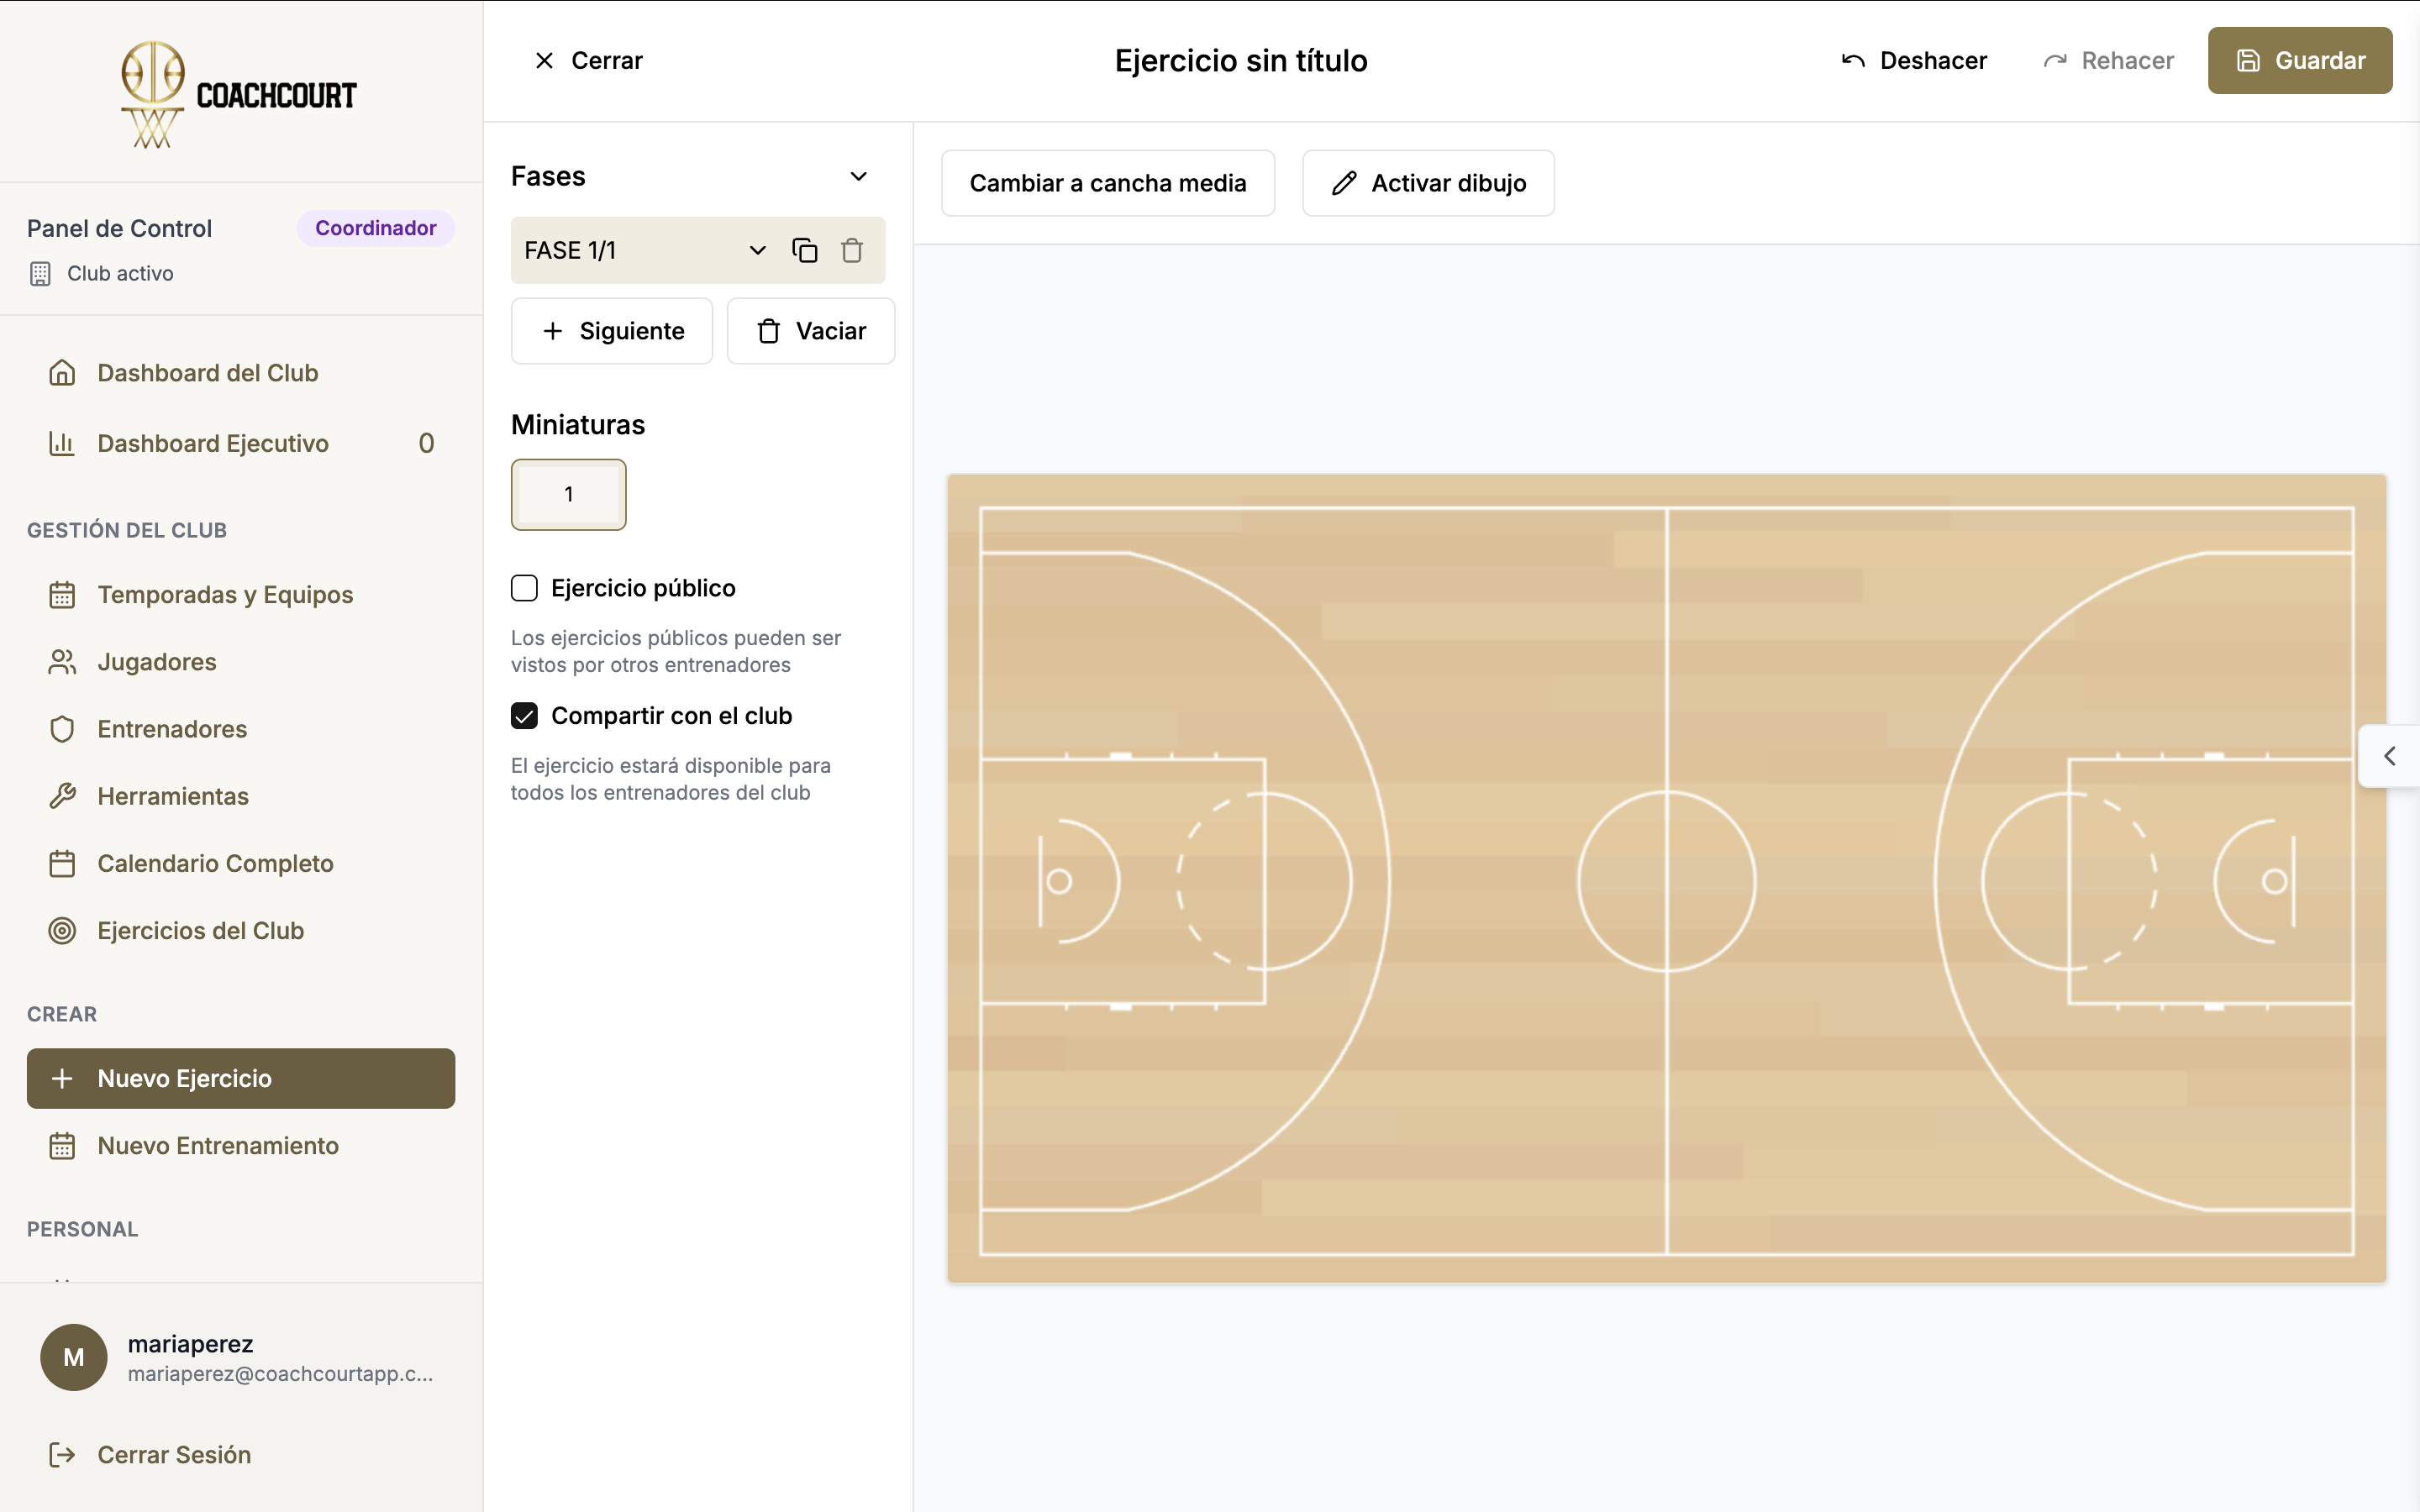
Task: Click the delete phase trash icon
Action: [x=852, y=250]
